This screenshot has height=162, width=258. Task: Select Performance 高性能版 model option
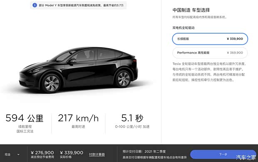tap(210, 53)
